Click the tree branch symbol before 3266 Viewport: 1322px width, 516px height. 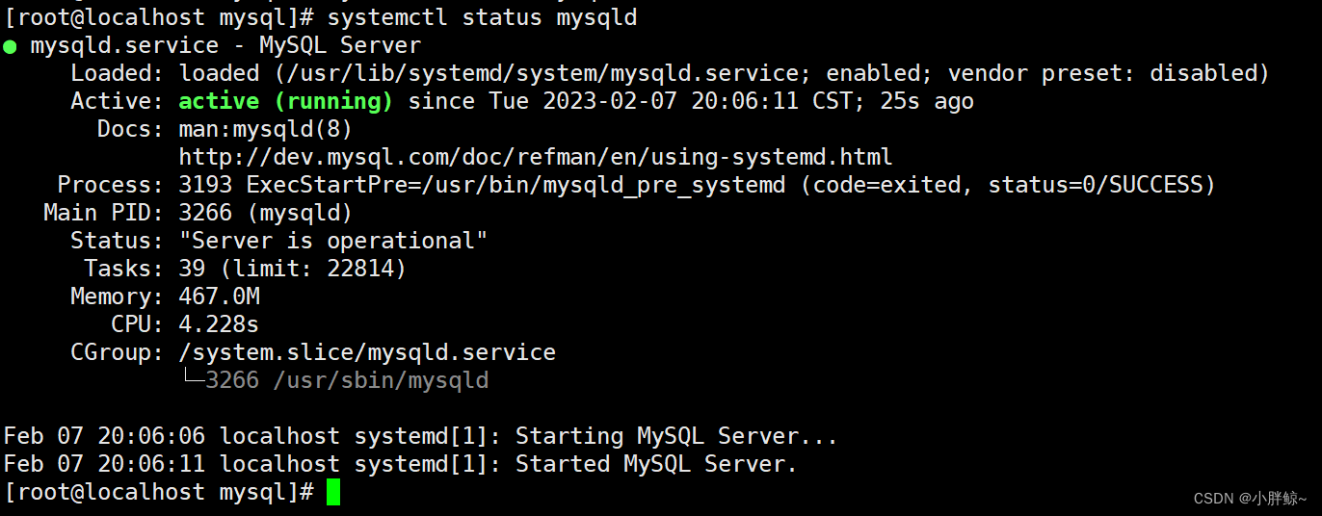pos(192,380)
